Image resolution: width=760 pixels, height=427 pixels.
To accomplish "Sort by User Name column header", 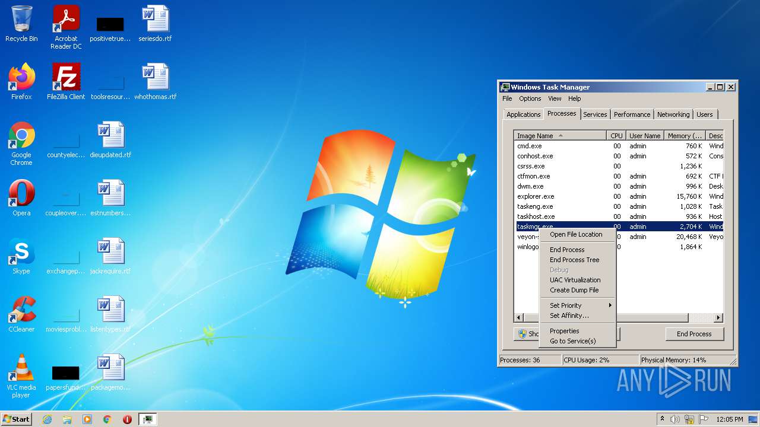I will tap(645, 136).
